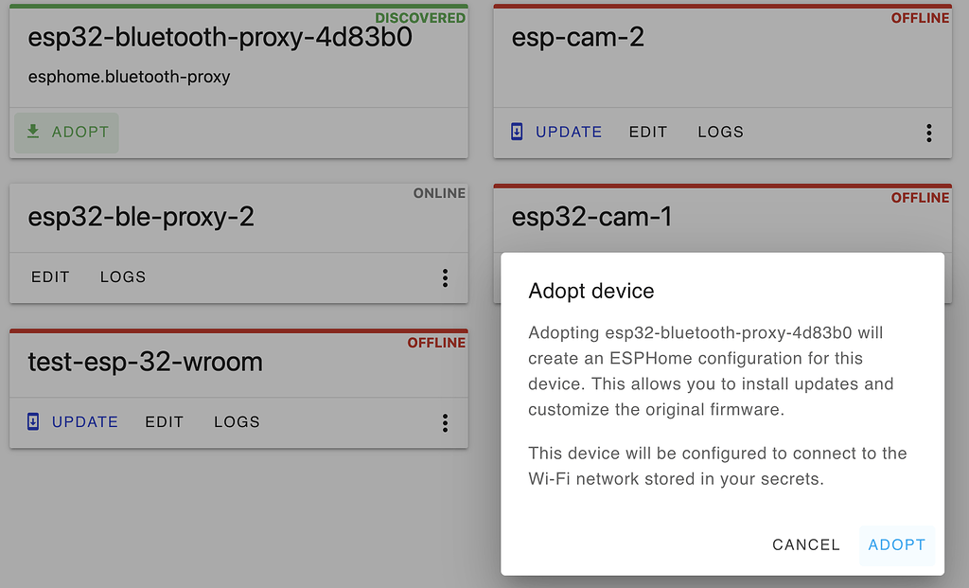Click the adopt download icon on esp32-bluetooth-proxy card

(x=34, y=132)
